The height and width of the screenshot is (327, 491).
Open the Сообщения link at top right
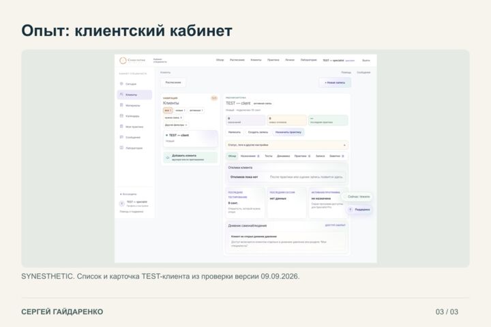363,72
